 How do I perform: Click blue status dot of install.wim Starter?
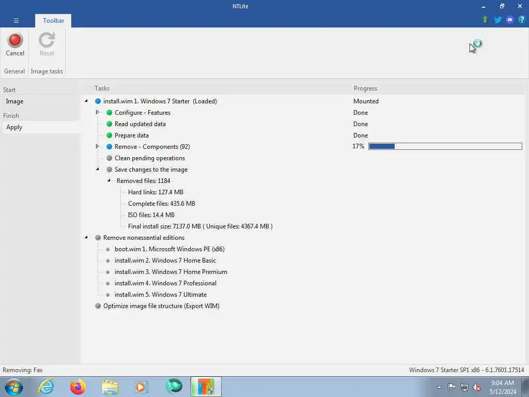[98, 101]
